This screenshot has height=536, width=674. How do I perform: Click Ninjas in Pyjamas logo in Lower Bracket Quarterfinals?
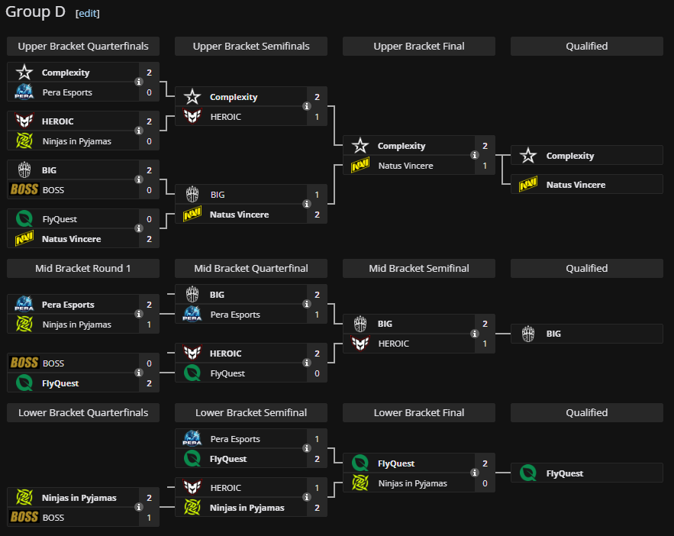tap(24, 498)
